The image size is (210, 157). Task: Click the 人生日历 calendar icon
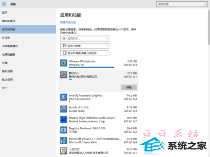[x=63, y=151]
